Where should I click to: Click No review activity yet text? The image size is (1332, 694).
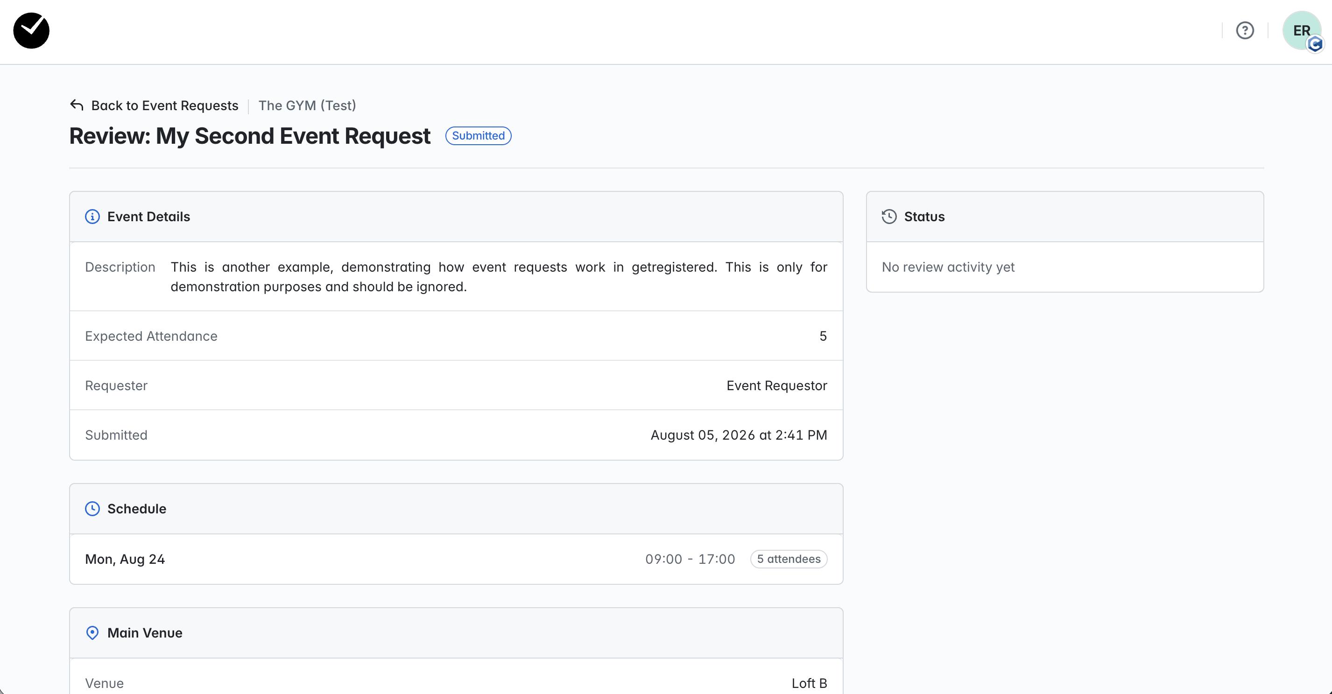[948, 267]
